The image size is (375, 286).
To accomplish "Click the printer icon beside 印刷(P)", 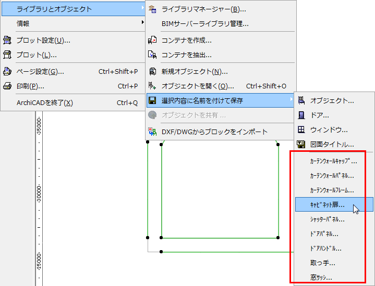I will tap(7, 86).
